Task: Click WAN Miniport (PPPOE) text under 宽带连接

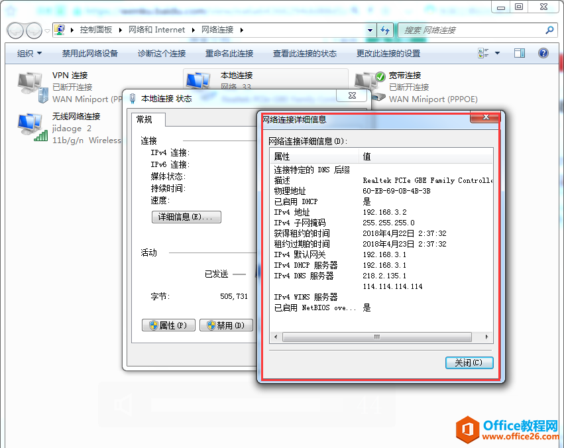Action: point(433,99)
